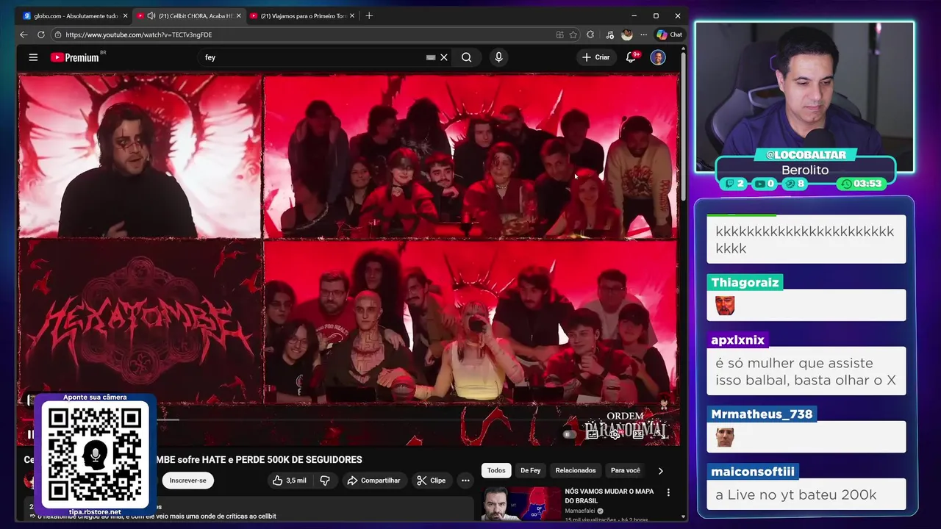Go back in the browser
The image size is (941, 529).
[24, 35]
